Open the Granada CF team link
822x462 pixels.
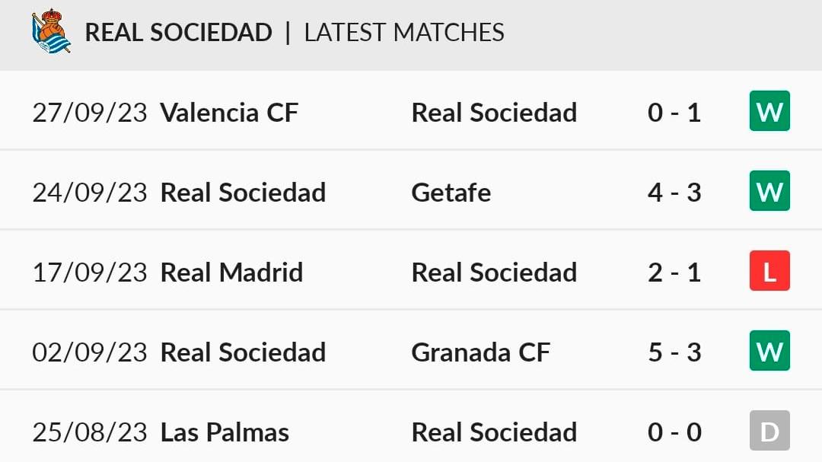[481, 352]
